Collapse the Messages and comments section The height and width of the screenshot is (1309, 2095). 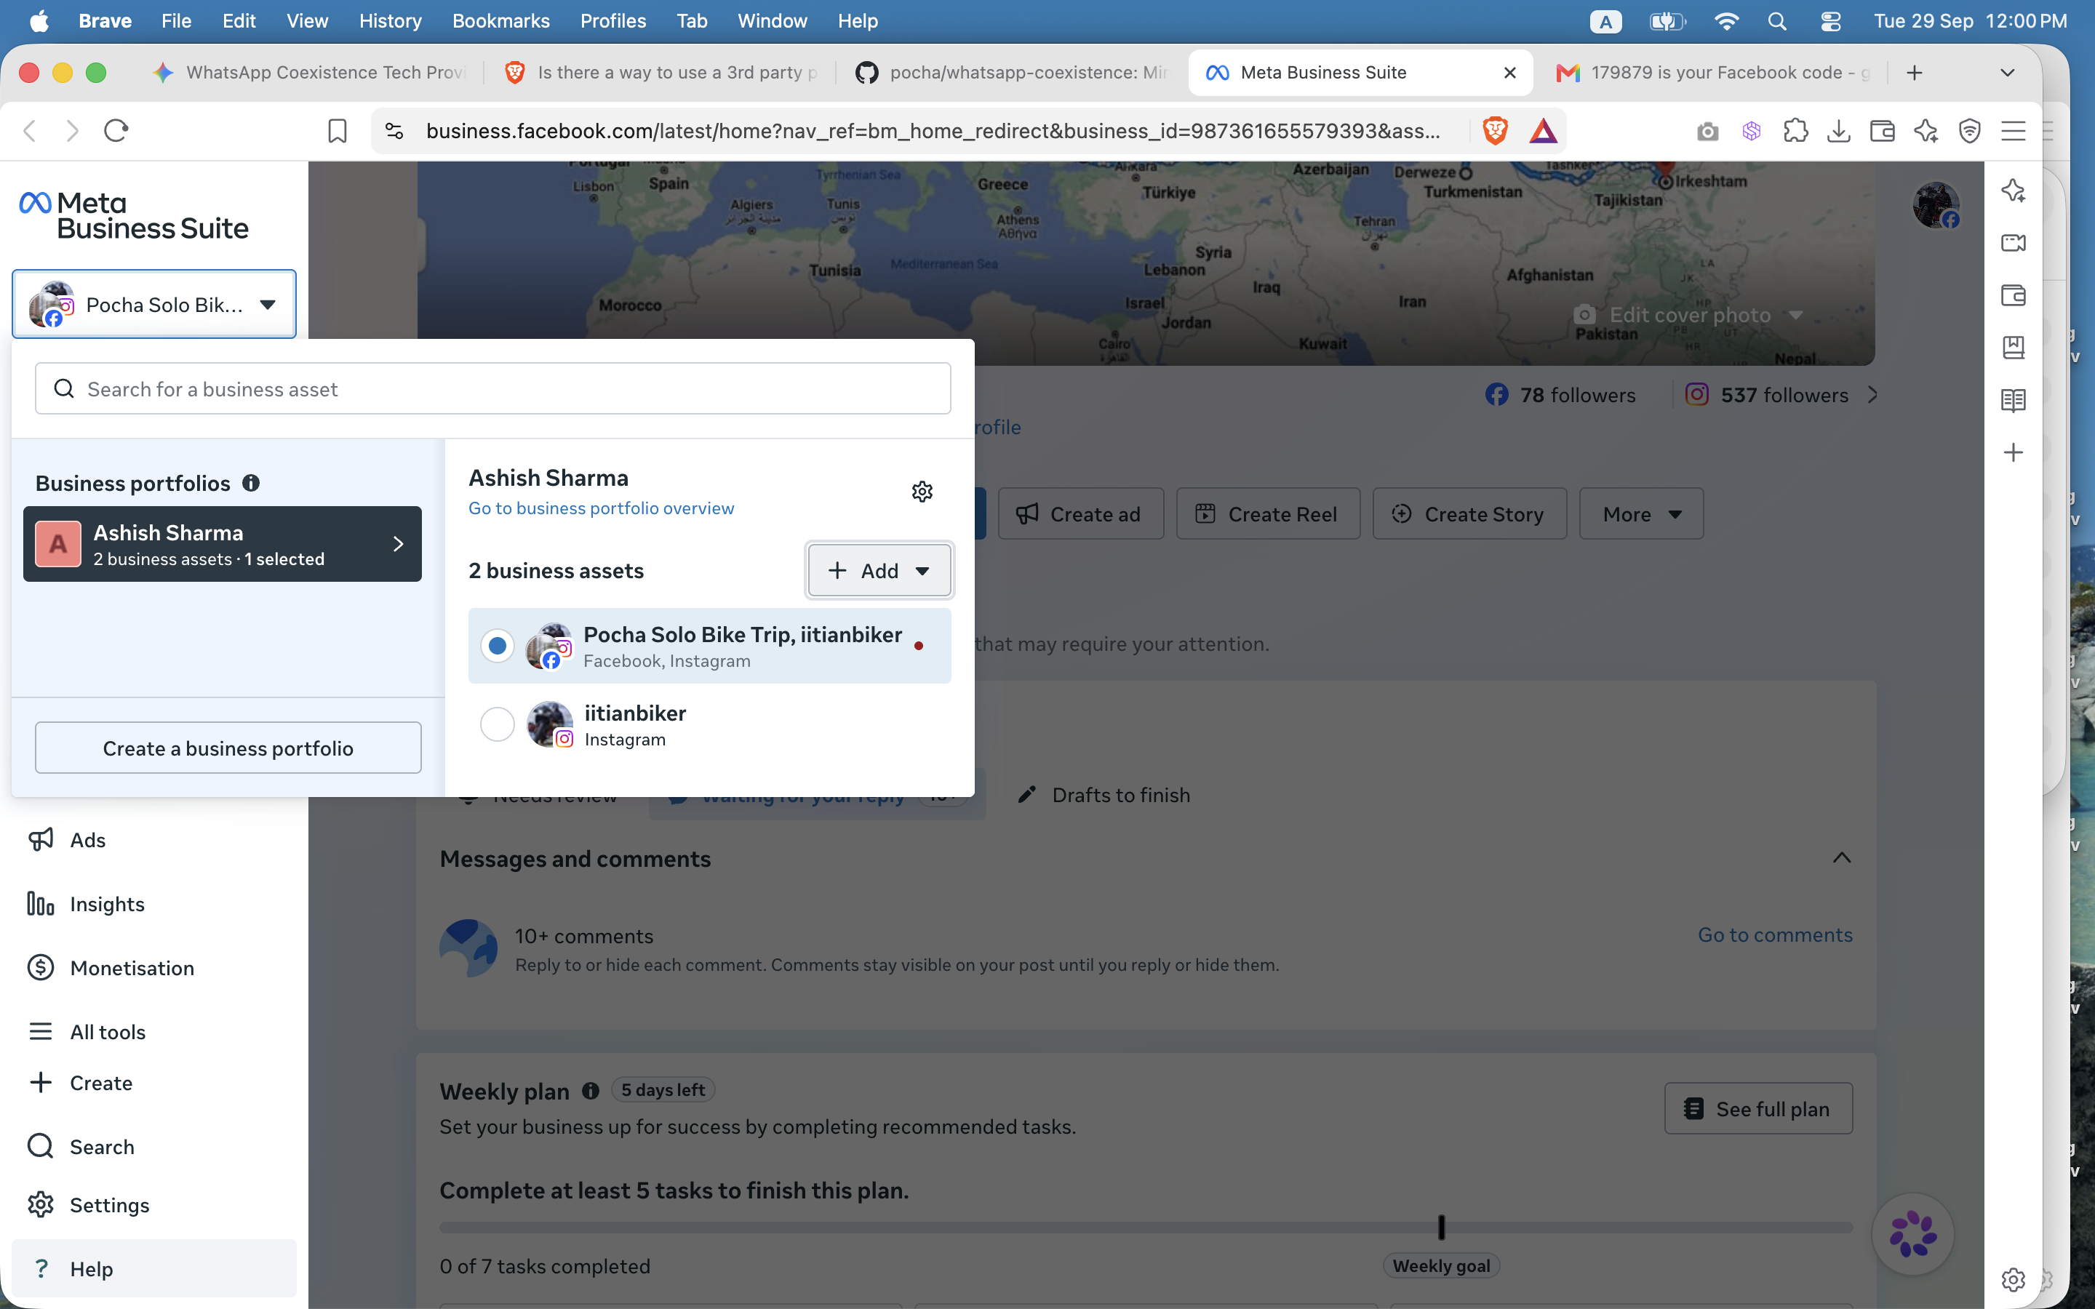(1841, 858)
